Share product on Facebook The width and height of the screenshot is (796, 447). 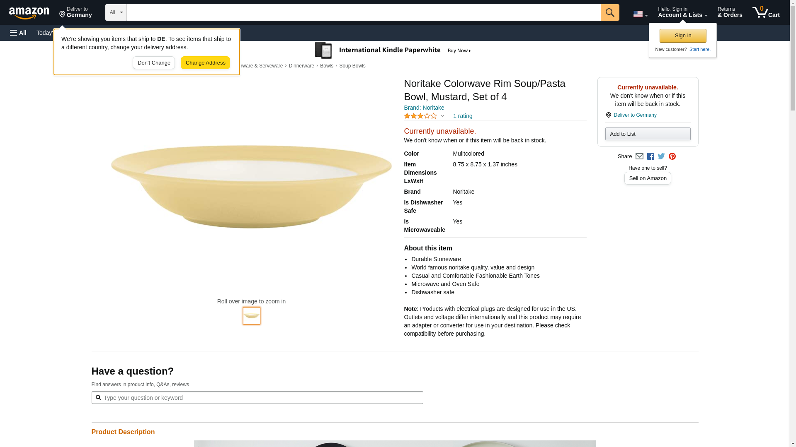point(650,156)
